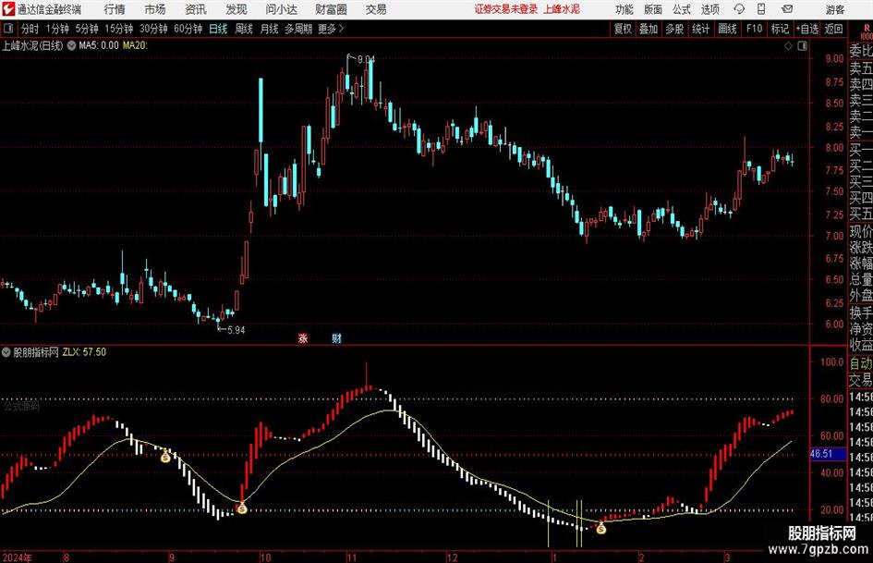This screenshot has height=563, width=873.
Task: Click the 涨 marker icon below chart
Action: point(303,337)
